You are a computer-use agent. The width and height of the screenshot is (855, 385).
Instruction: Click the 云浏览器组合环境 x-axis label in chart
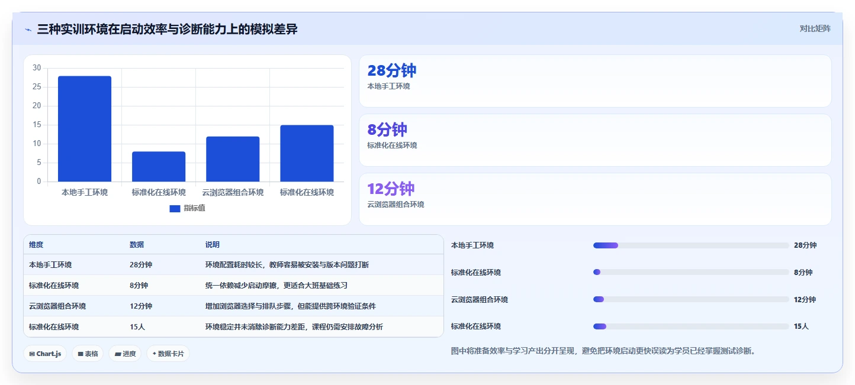[x=233, y=192]
